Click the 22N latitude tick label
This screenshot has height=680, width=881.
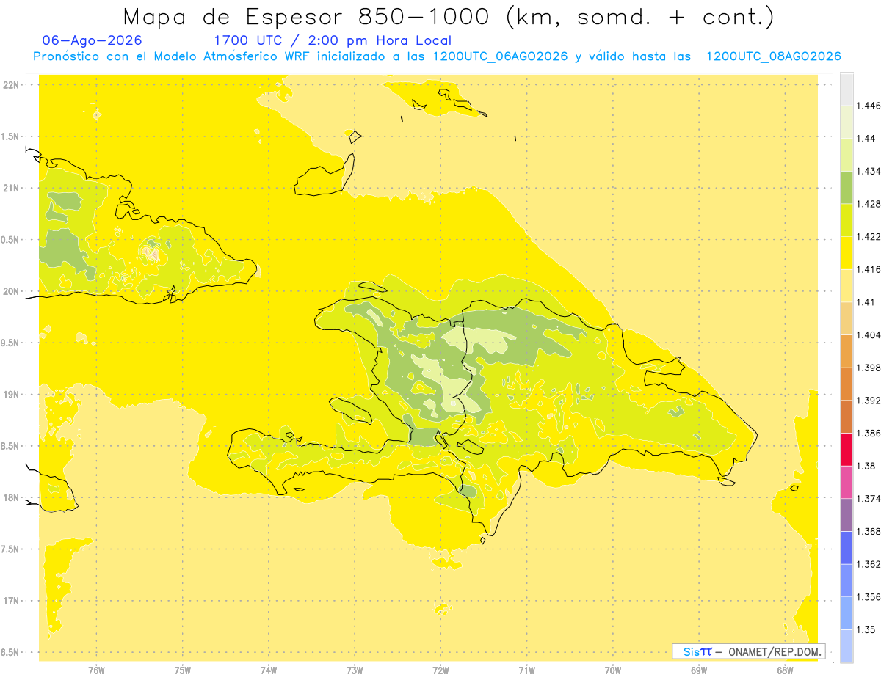click(12, 85)
